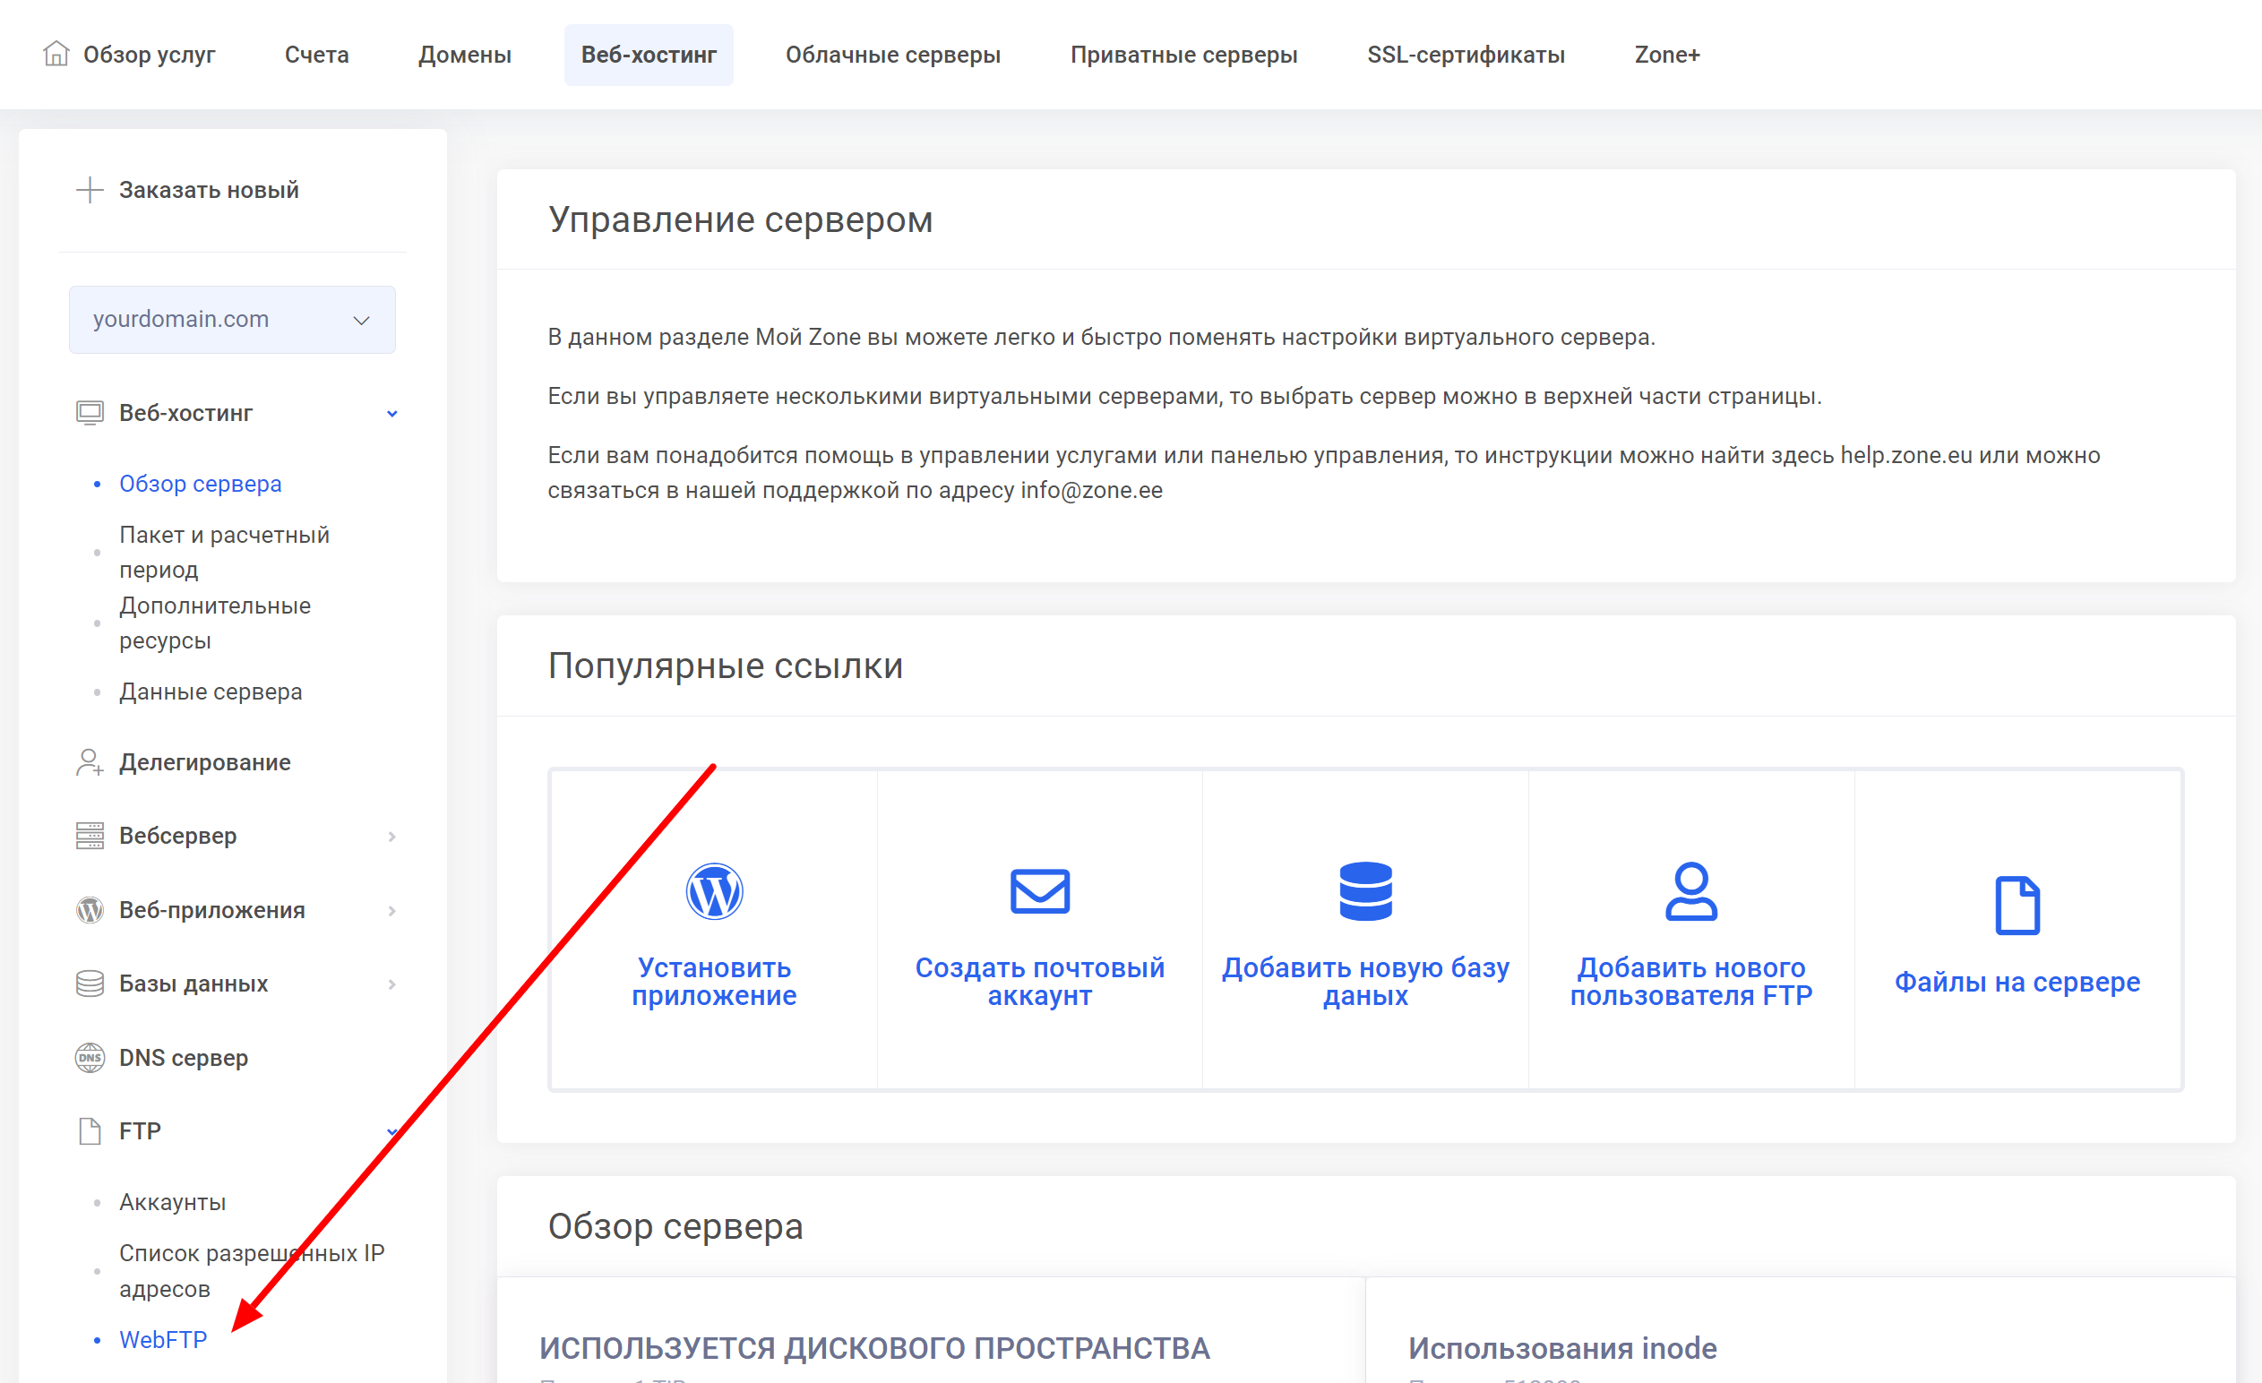Image resolution: width=2262 pixels, height=1383 pixels.
Task: Open the yourdomain.com domain dropdown
Action: pos(232,320)
